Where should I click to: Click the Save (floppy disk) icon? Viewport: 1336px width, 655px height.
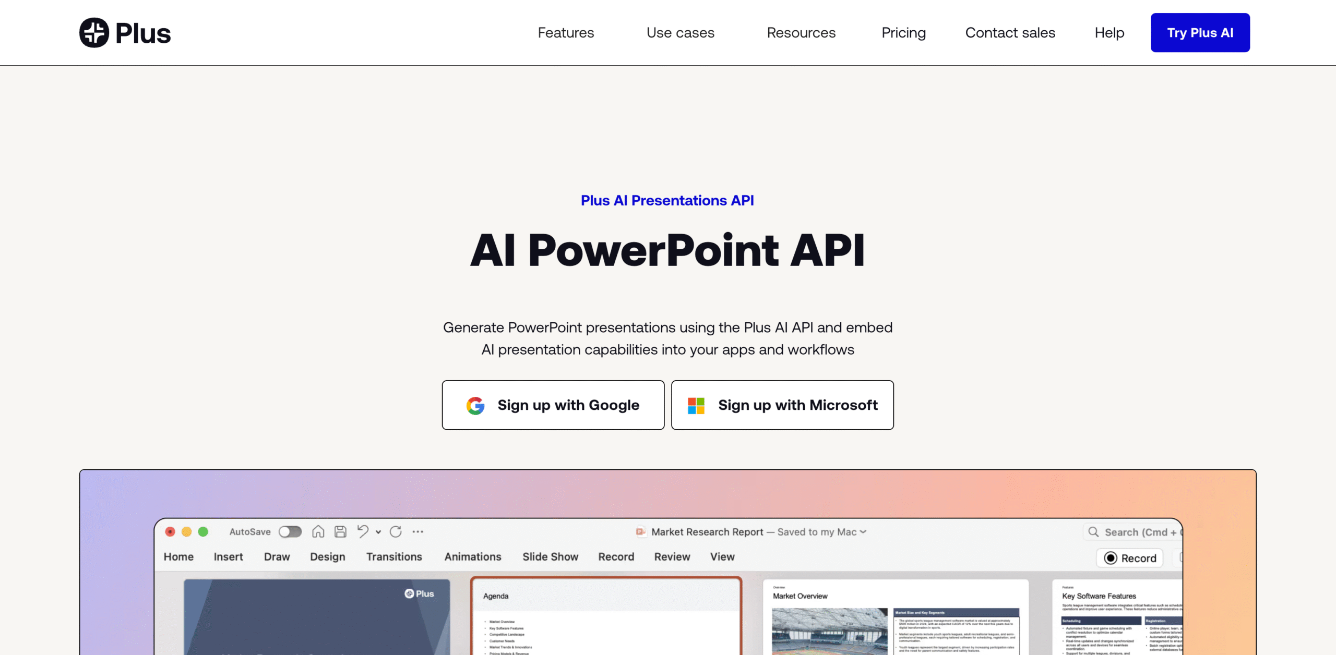pos(340,531)
